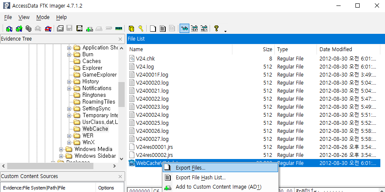
Task: Select the Explorer folder in tree
Action: (92, 68)
